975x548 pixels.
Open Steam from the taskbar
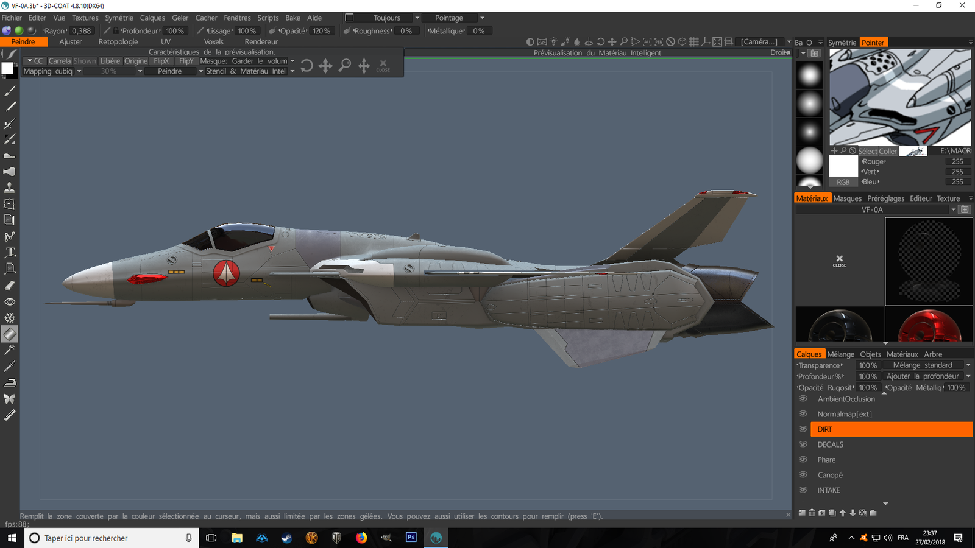click(x=286, y=538)
